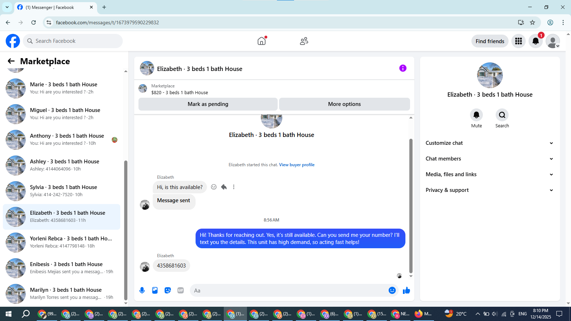Focus the Search Facebook field
The width and height of the screenshot is (571, 321).
coord(73,41)
